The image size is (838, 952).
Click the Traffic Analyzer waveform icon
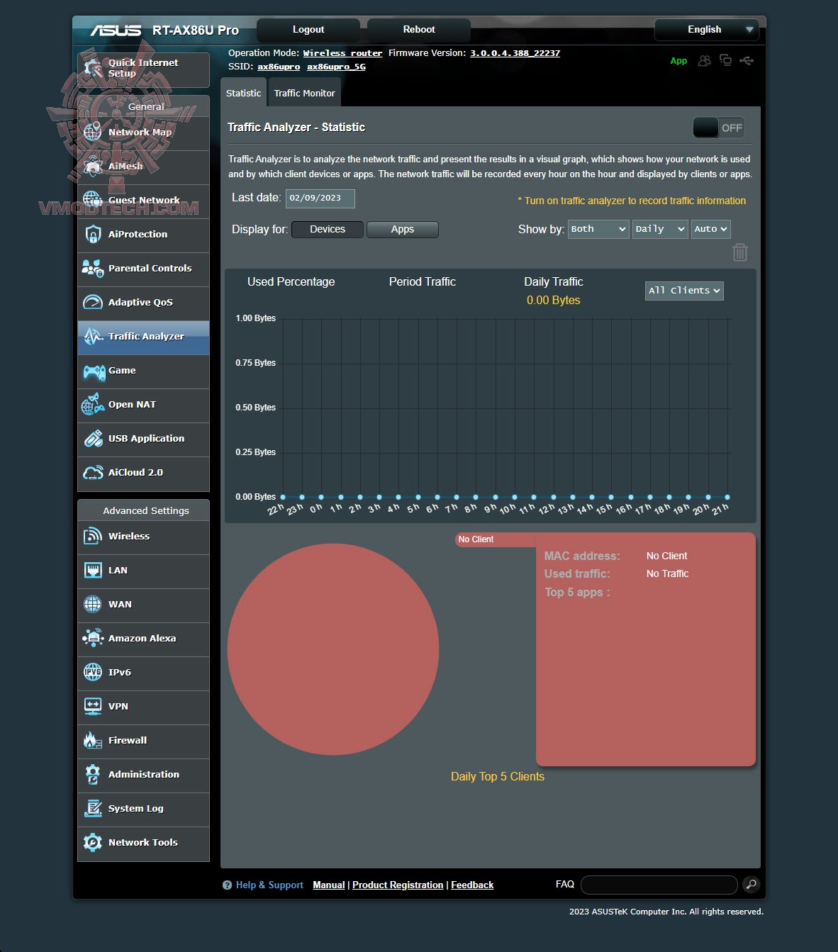[x=93, y=336]
